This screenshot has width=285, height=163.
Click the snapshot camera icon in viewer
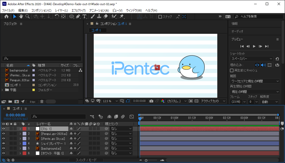pyautogui.click(x=151, y=101)
